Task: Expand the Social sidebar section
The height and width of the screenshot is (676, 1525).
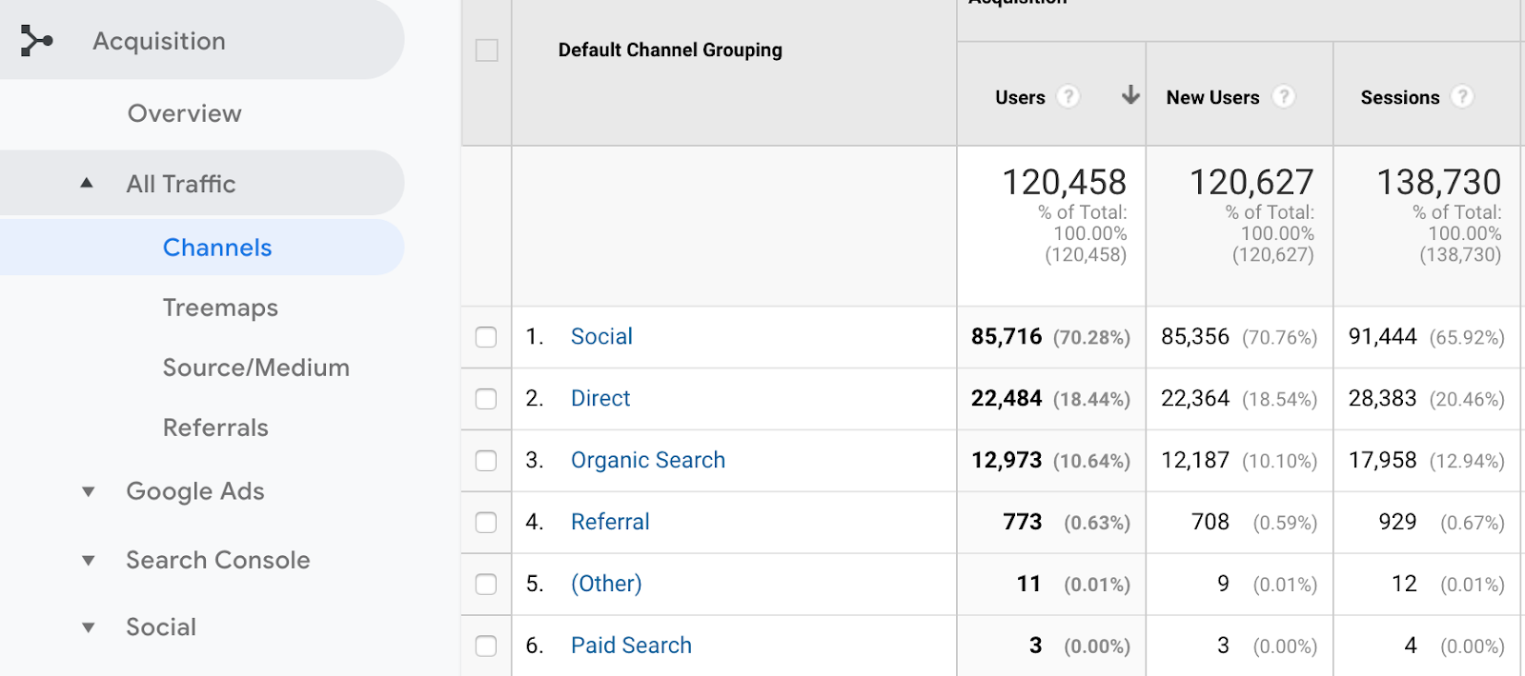Action: pos(89,627)
